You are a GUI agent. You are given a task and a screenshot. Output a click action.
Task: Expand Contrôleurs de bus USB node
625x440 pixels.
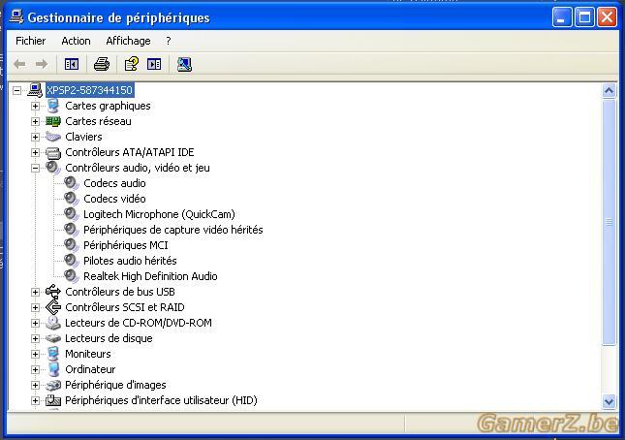point(35,292)
